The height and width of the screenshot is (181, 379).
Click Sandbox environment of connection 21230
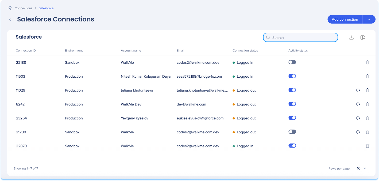[x=72, y=132]
